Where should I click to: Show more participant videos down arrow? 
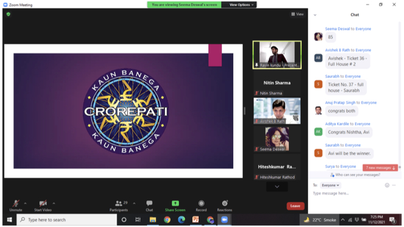pos(277,187)
